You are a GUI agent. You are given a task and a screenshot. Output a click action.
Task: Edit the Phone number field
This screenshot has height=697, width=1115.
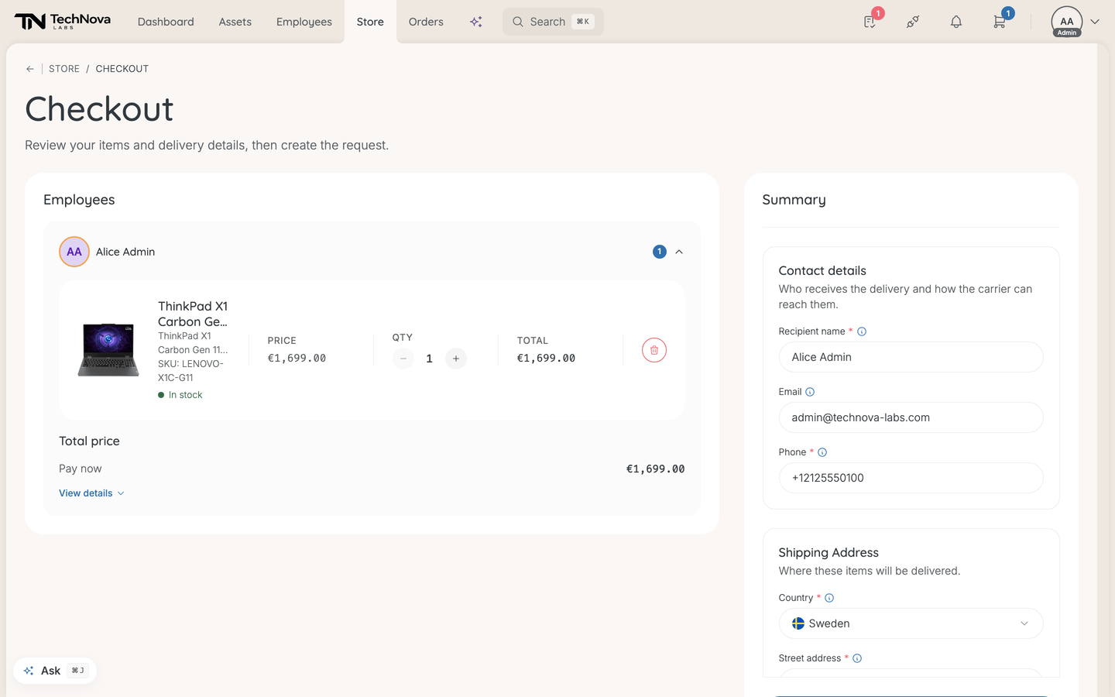911,478
